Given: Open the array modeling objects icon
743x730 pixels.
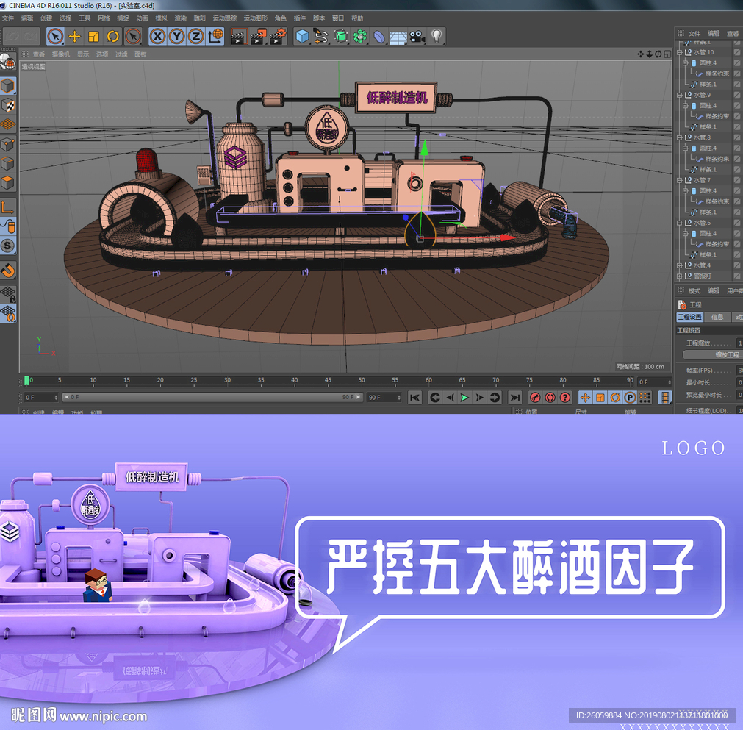Looking at the screenshot, I should pos(360,36).
